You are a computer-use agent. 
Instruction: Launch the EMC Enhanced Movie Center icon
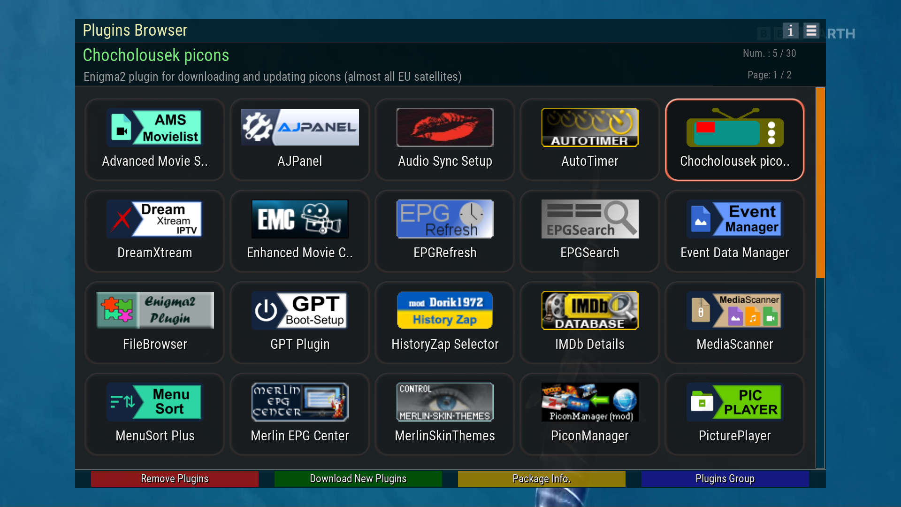(300, 219)
